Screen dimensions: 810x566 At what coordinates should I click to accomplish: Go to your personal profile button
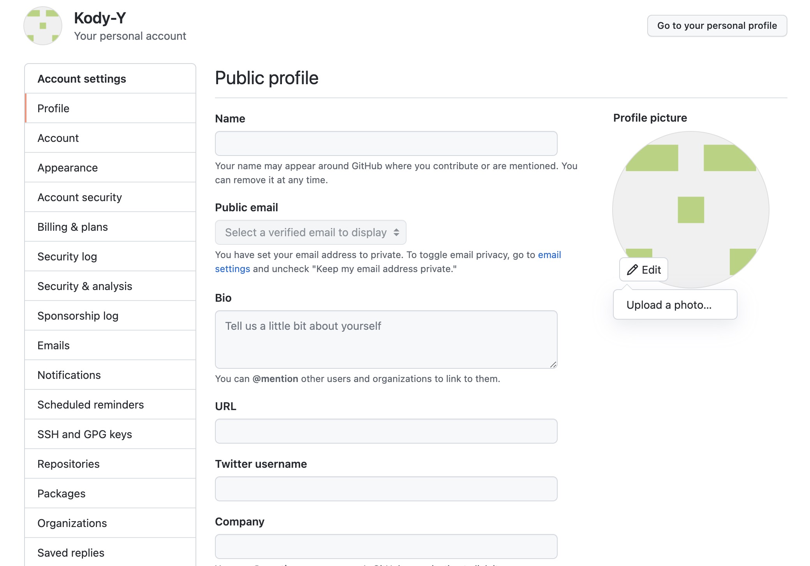tap(717, 26)
